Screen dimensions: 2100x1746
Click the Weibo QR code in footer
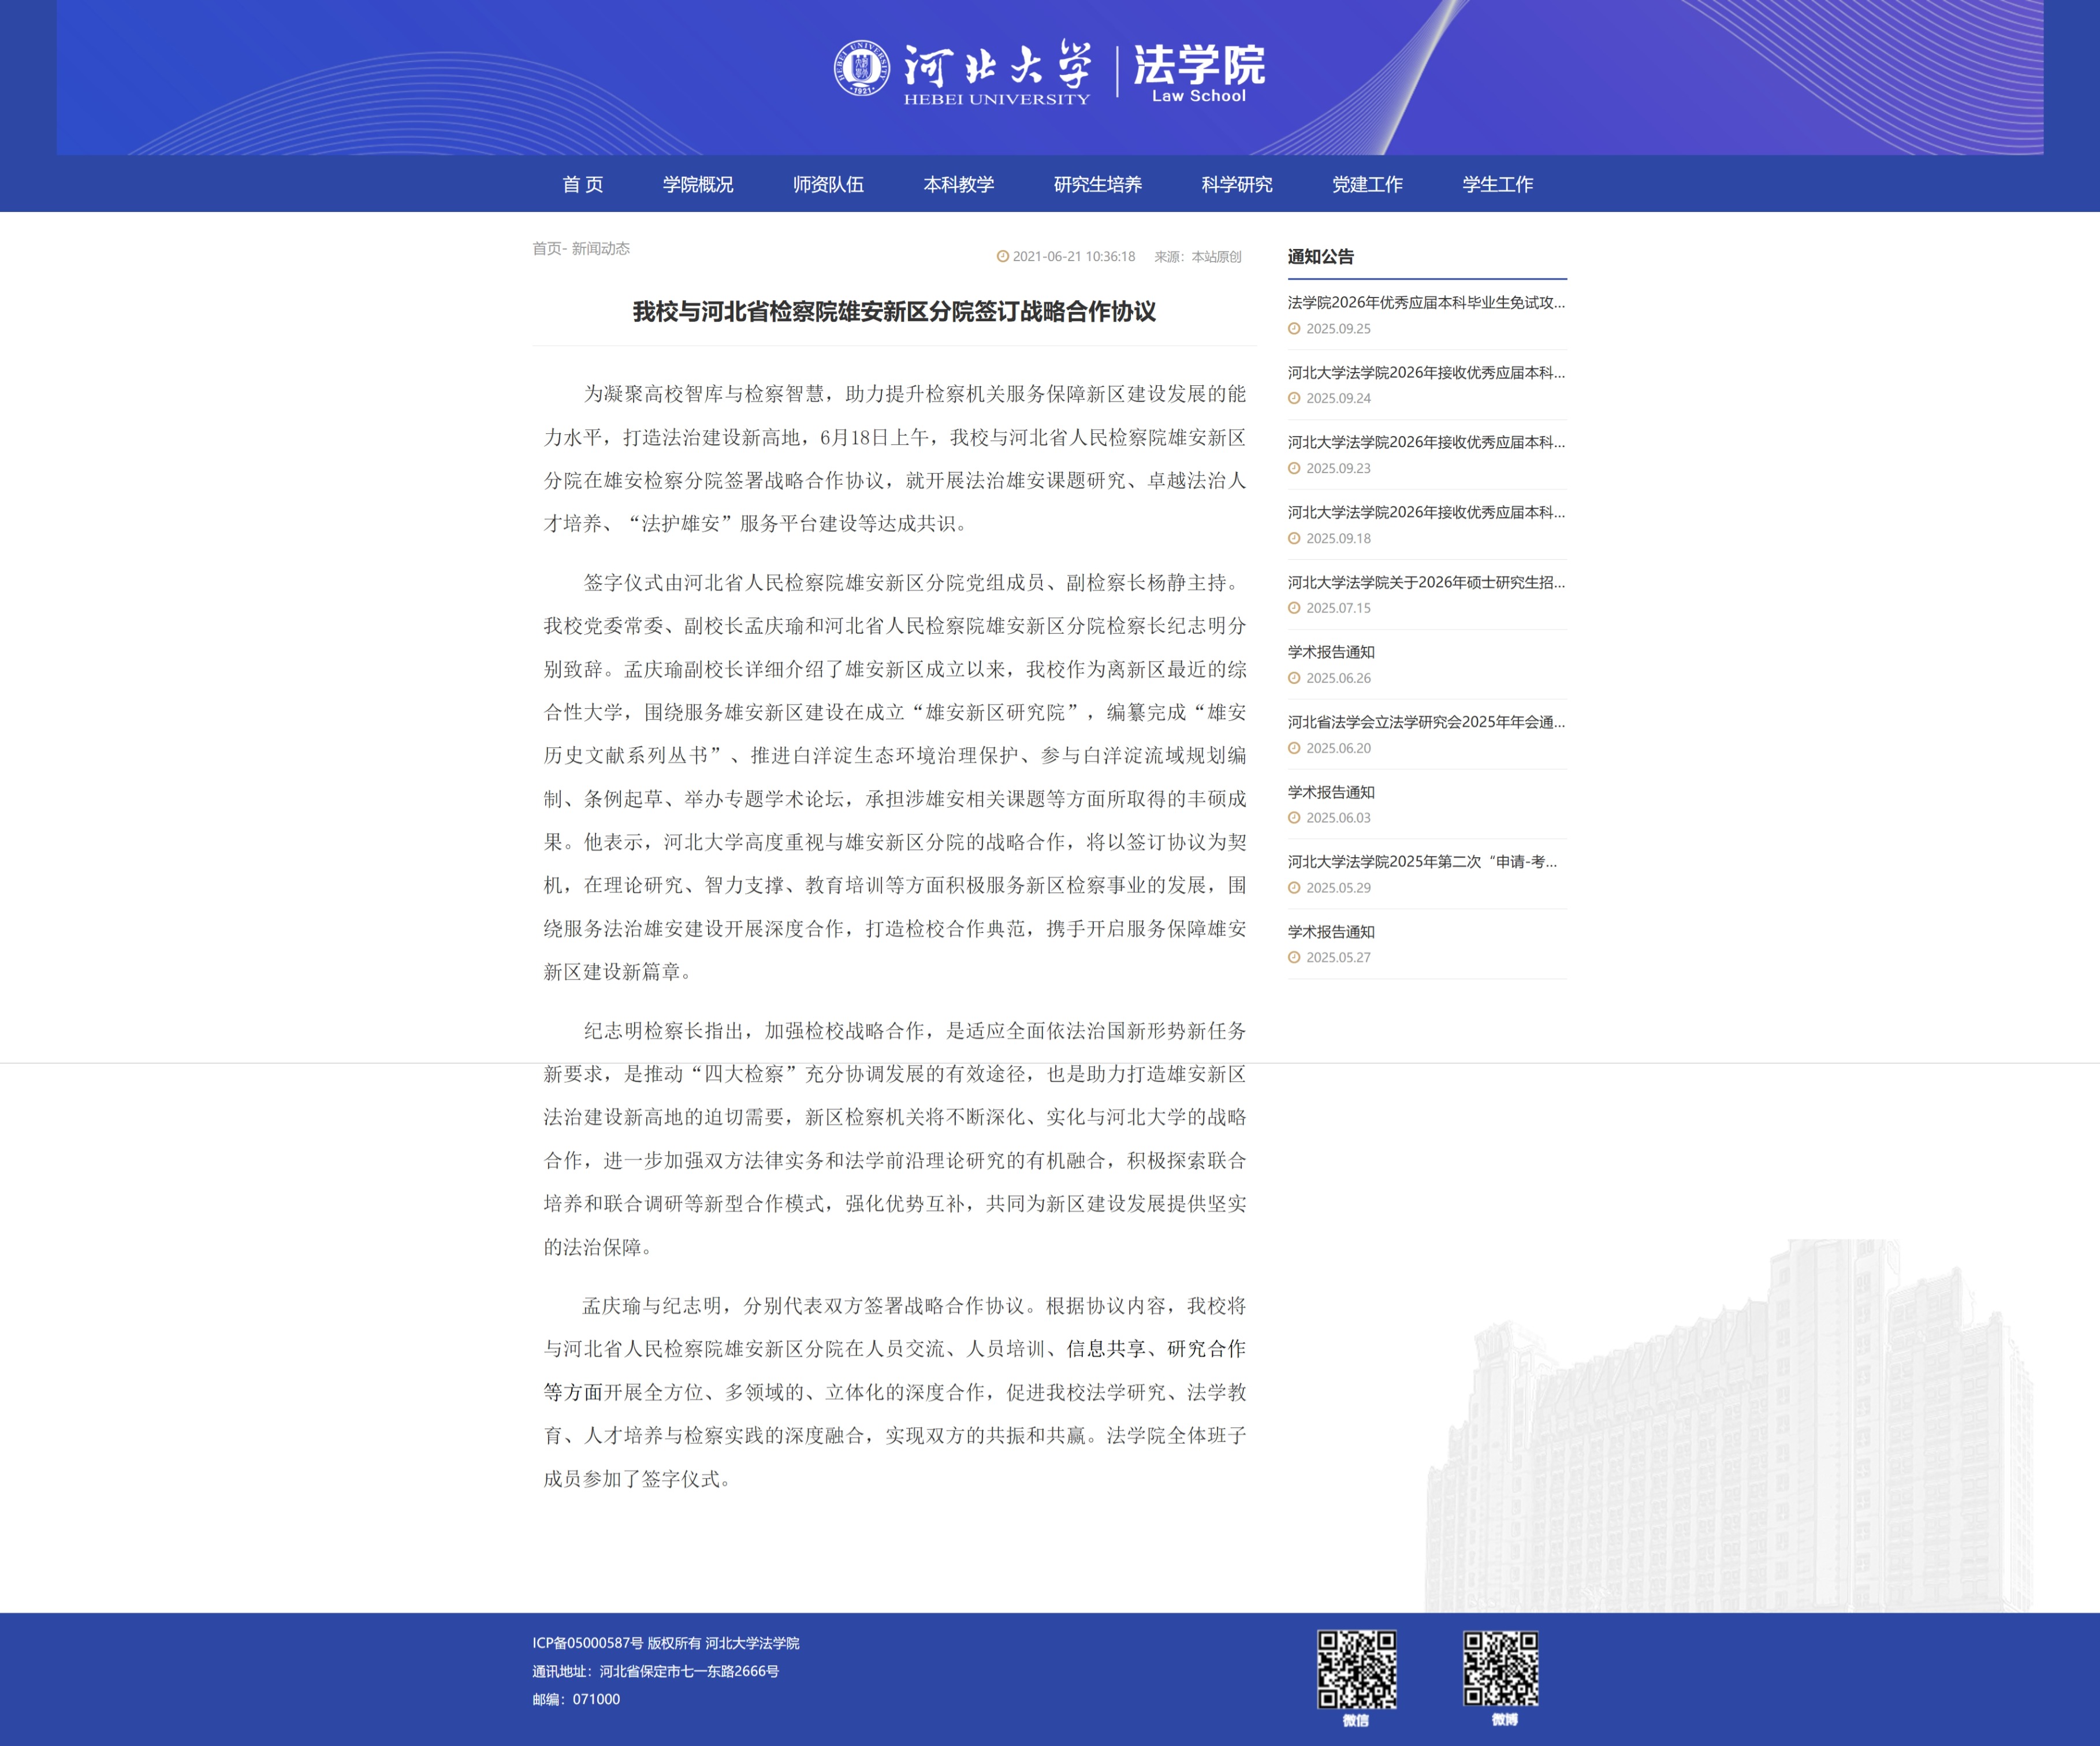(1501, 1669)
